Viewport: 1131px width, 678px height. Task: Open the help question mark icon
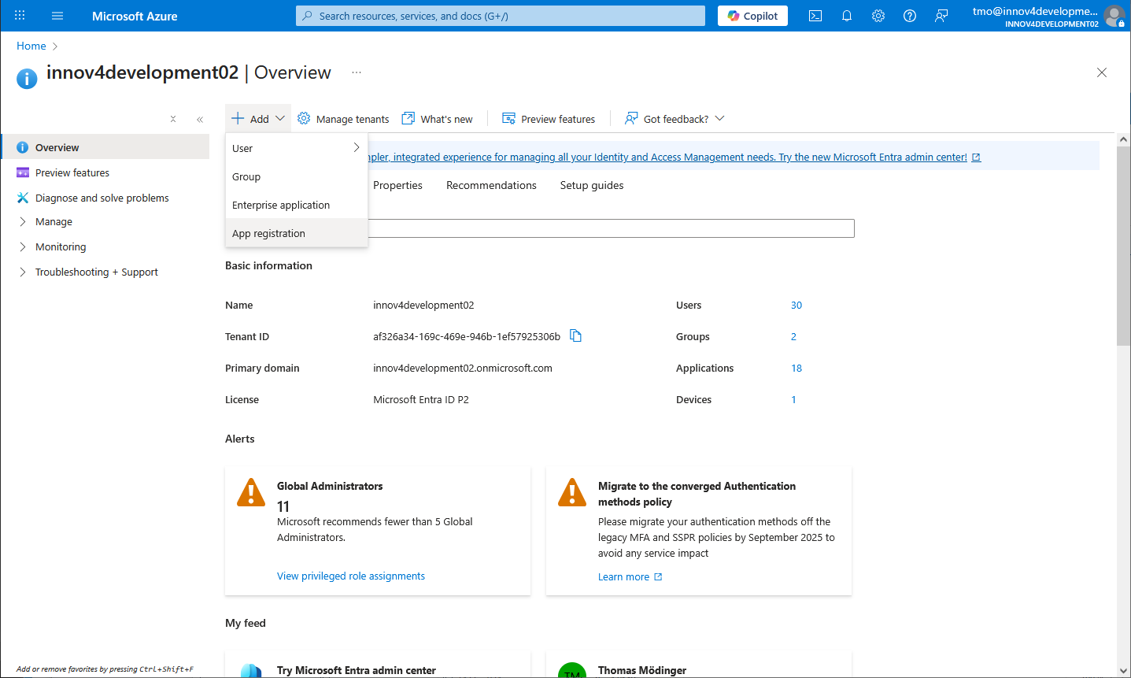910,16
